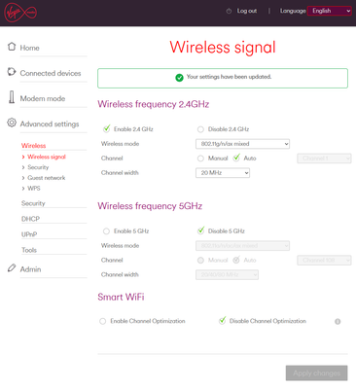Click the Connected devices icon
This screenshot has height=389, width=356.
pos(12,72)
